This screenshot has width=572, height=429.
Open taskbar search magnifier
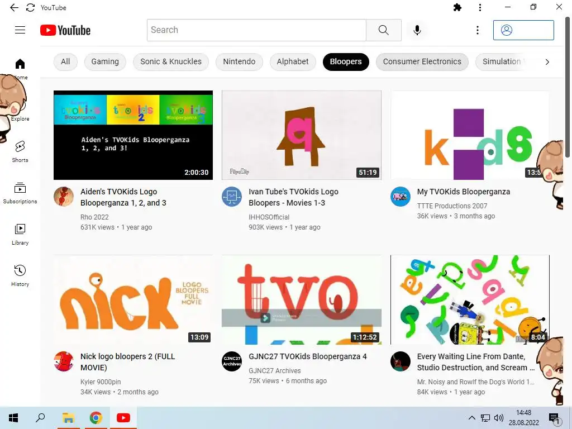(x=40, y=418)
